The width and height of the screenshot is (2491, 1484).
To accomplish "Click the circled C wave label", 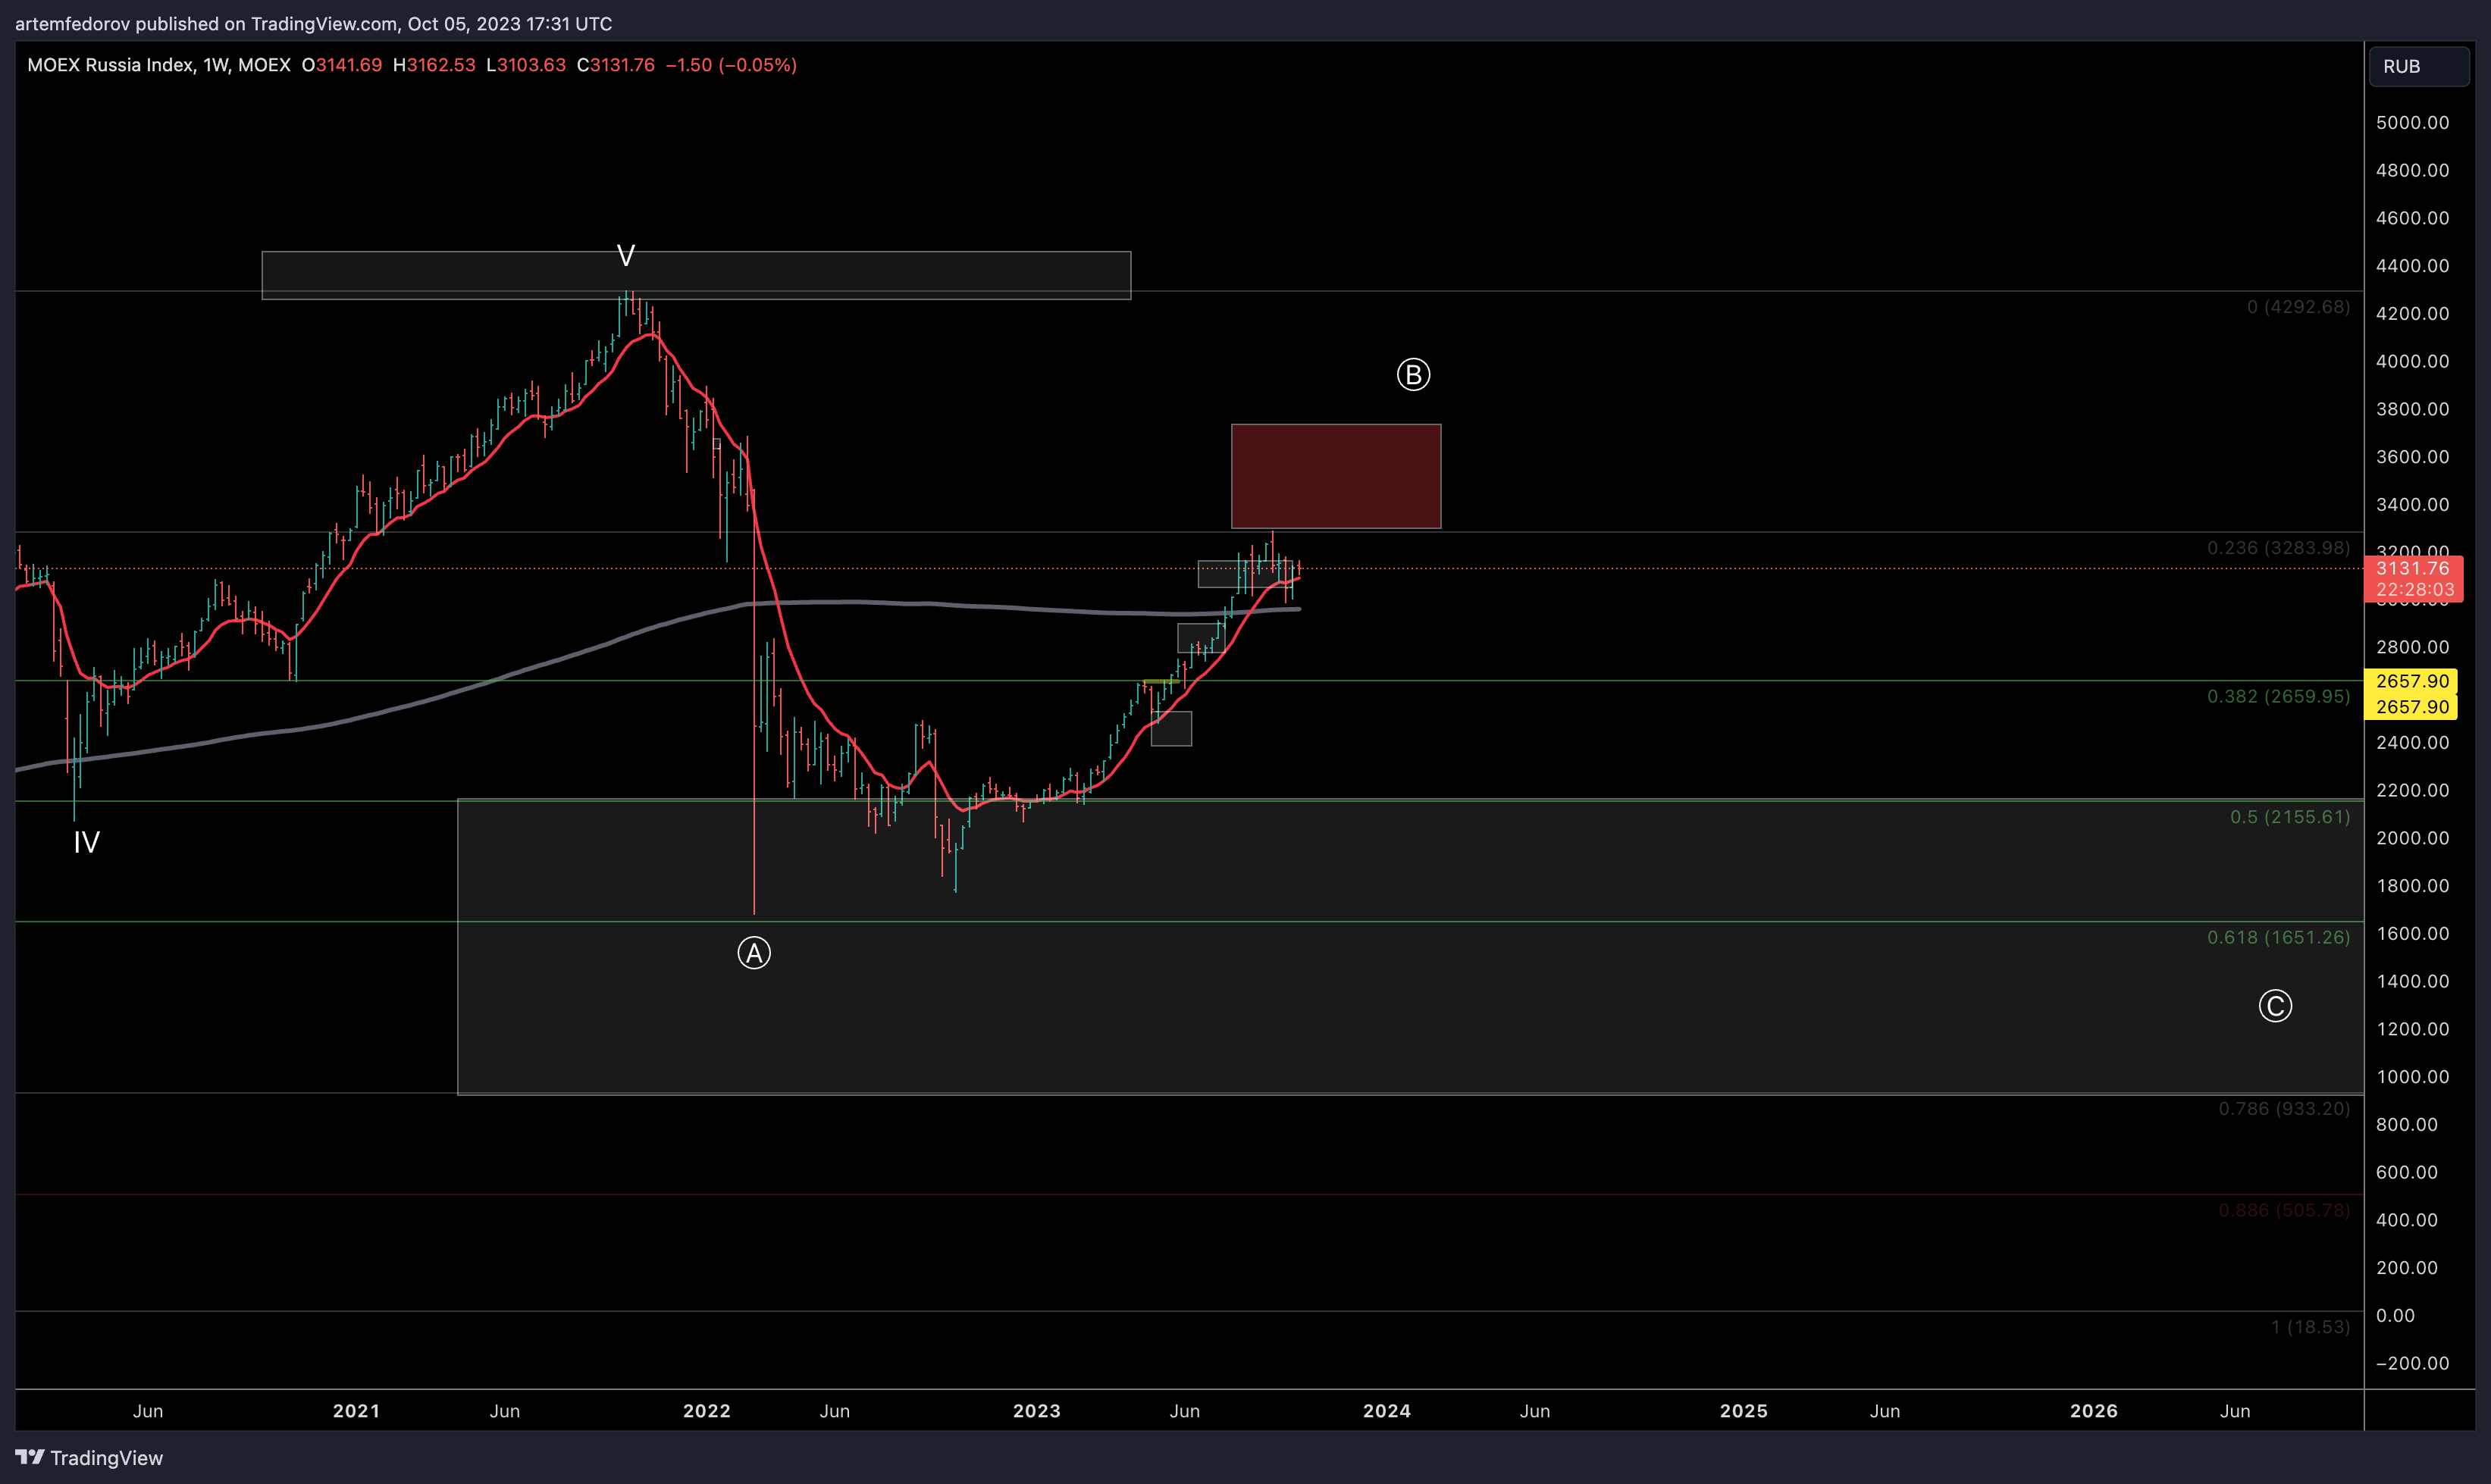I will point(2275,1006).
